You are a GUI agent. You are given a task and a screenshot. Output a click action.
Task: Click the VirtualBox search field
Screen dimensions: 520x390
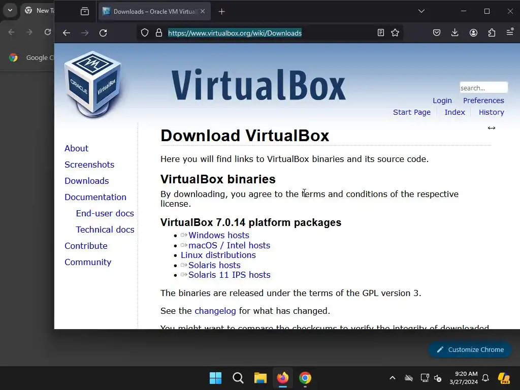pos(483,88)
